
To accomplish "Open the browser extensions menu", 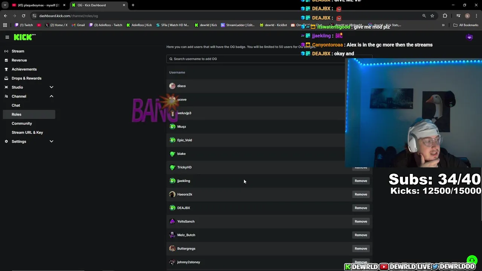I will point(445,16).
